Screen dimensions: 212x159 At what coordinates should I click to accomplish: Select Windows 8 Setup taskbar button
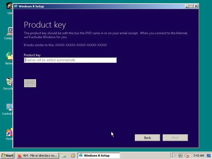[99, 156]
